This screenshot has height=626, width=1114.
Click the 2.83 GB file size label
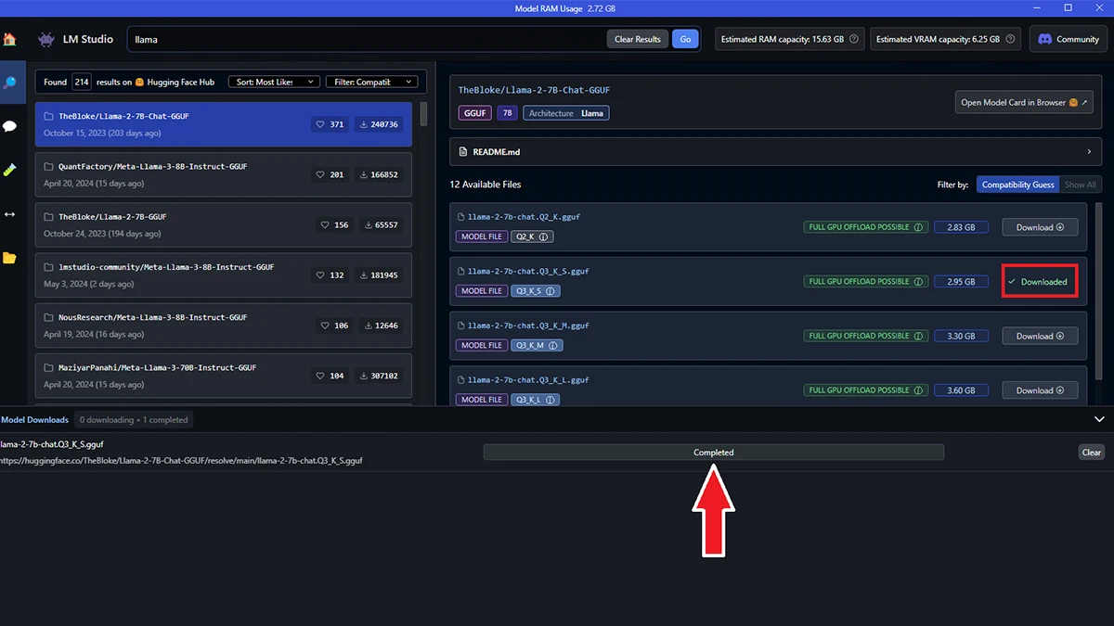(961, 227)
